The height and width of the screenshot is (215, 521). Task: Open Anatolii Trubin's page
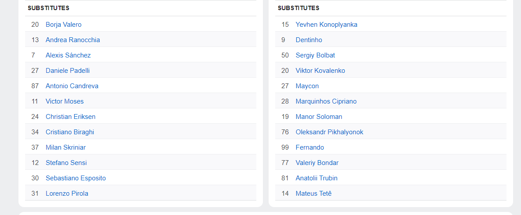tap(317, 178)
